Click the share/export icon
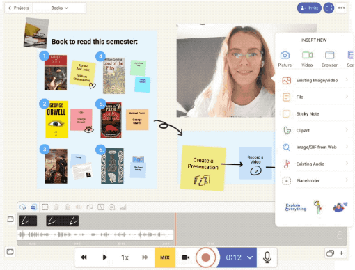This screenshot has width=355, height=270. 329,8
